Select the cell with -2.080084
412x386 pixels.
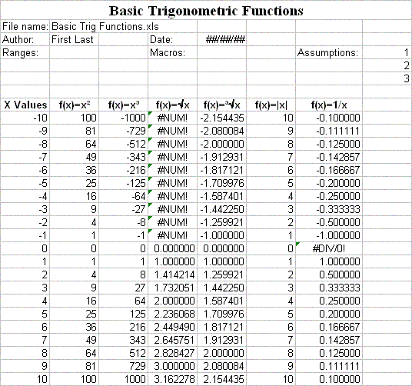(222, 131)
